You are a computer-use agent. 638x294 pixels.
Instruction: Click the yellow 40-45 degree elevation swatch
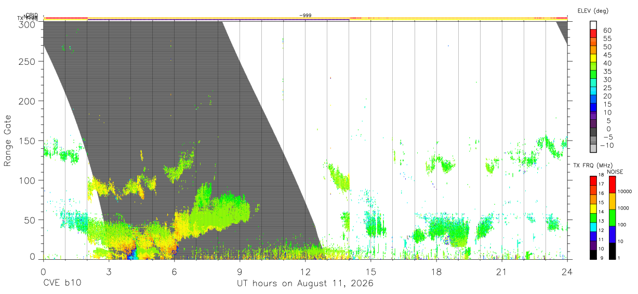[593, 59]
